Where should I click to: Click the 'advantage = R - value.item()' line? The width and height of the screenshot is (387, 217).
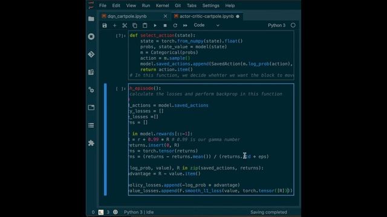pyautogui.click(x=164, y=174)
